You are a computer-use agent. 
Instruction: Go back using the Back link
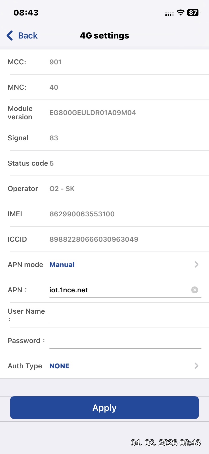point(28,35)
